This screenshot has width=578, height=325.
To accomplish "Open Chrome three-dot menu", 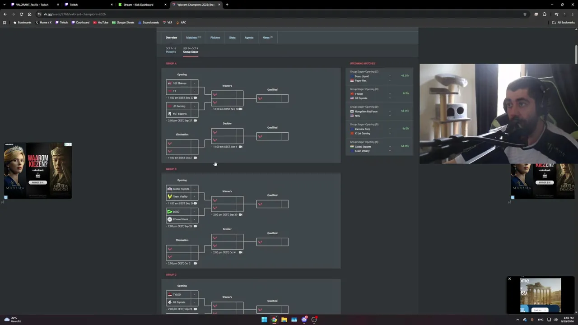I will coord(573,14).
